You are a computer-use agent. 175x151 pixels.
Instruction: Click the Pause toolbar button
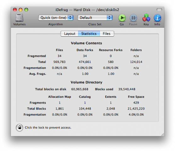[133, 18]
